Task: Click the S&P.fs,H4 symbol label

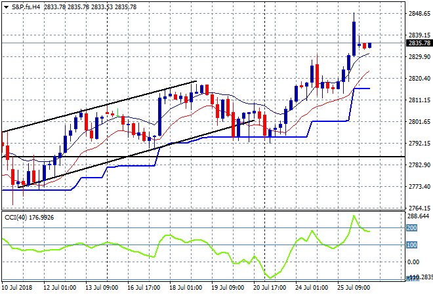Action: pos(26,7)
